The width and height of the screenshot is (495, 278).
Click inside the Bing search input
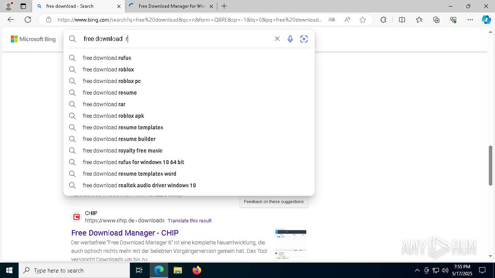point(176,39)
